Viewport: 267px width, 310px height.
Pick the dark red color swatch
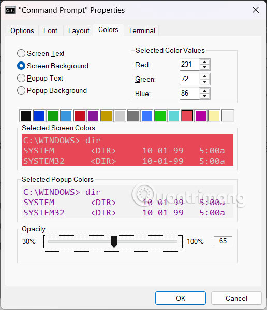[80, 116]
